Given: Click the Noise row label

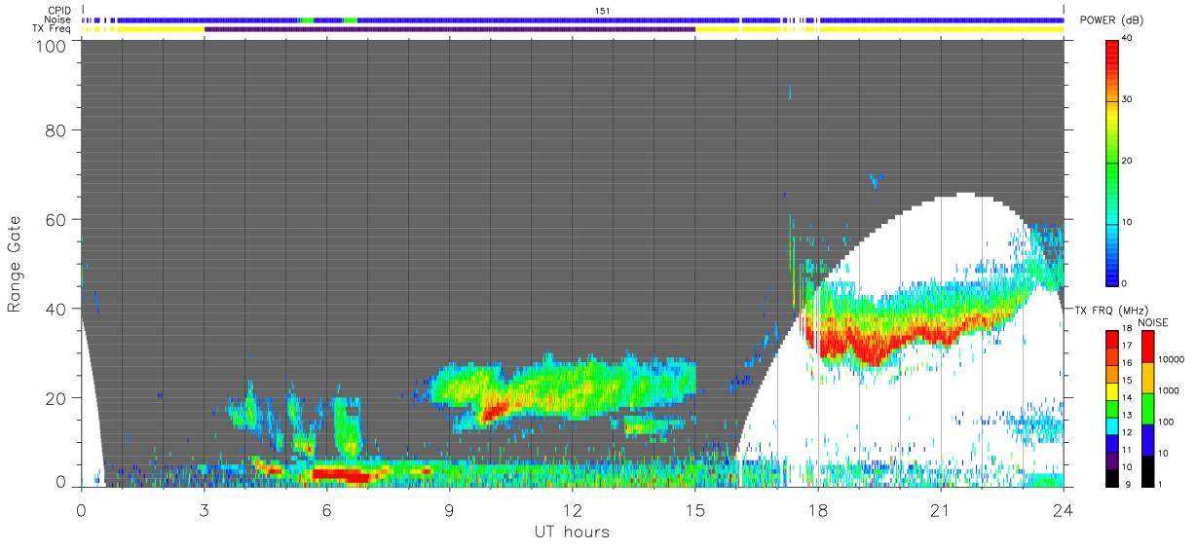Looking at the screenshot, I should (x=58, y=19).
